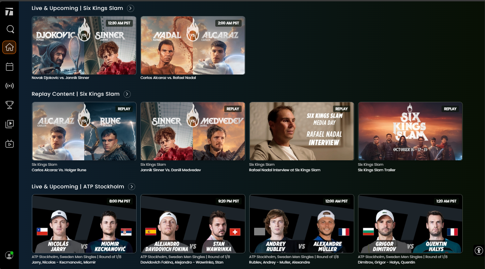Click REPLAY badge on Nadal Interview card
This screenshot has width=485, height=269.
pos(341,109)
